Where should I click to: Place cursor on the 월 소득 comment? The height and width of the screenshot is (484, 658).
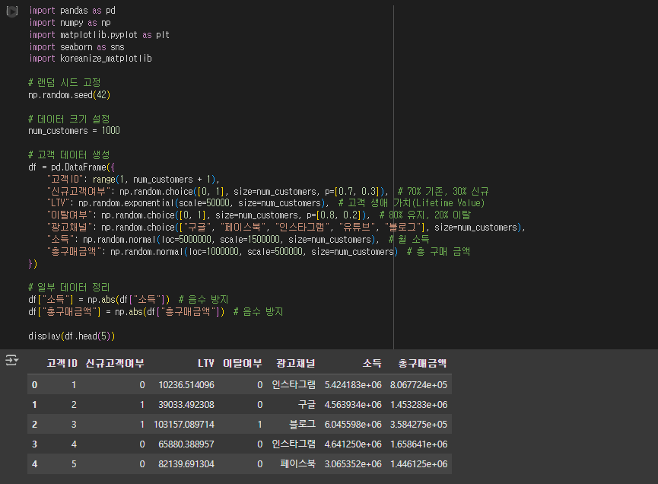pos(408,239)
